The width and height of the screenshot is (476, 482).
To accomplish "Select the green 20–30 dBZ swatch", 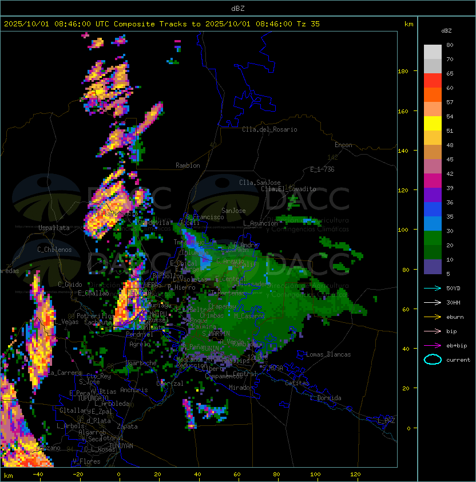I will 433,238.
